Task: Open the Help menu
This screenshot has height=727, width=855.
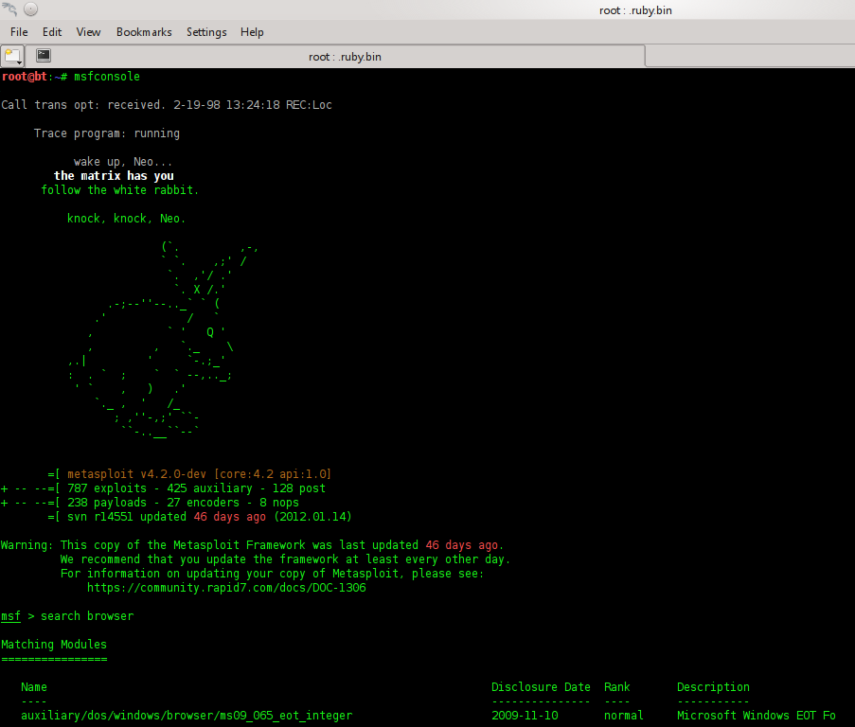Action: pyautogui.click(x=252, y=31)
